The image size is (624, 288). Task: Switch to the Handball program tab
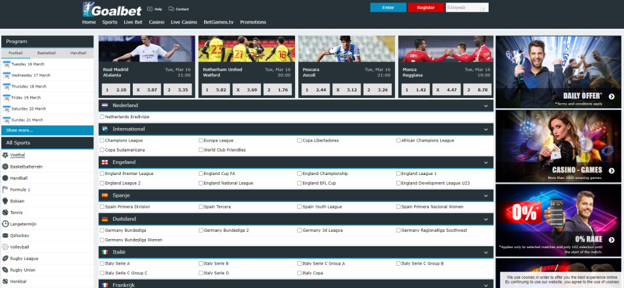click(78, 53)
